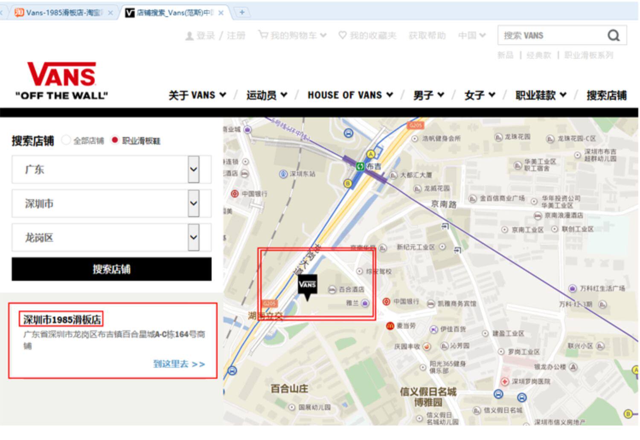Click the 京南路 road label on map
This screenshot has height=440, width=640.
(444, 204)
